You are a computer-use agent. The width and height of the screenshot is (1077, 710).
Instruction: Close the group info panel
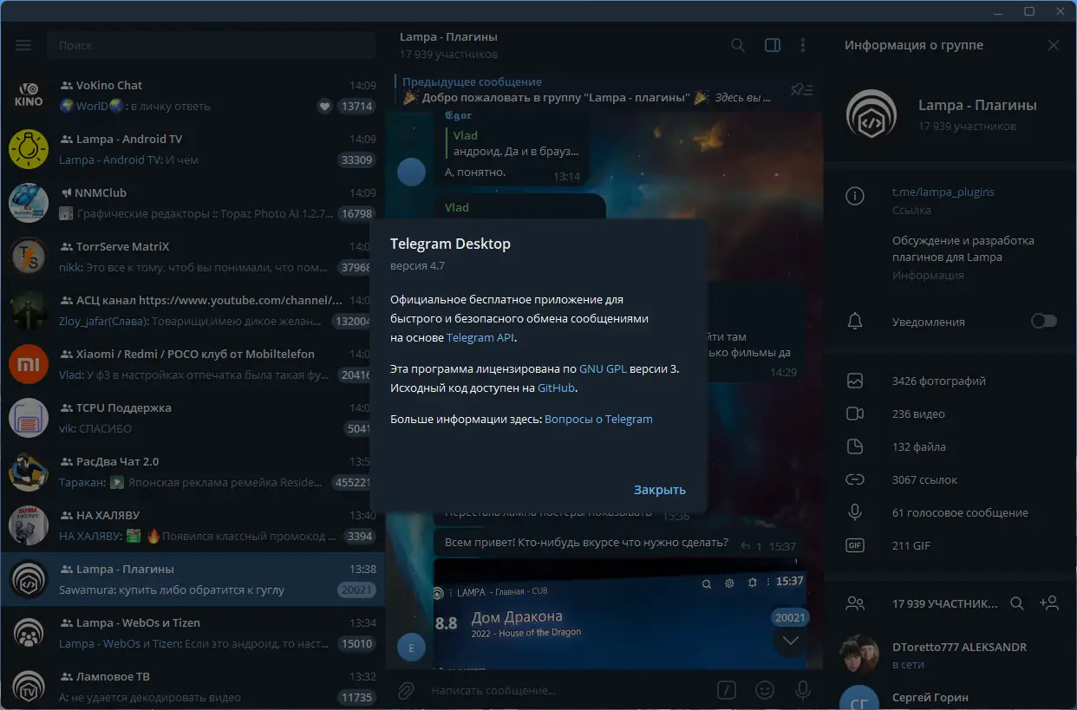1054,45
